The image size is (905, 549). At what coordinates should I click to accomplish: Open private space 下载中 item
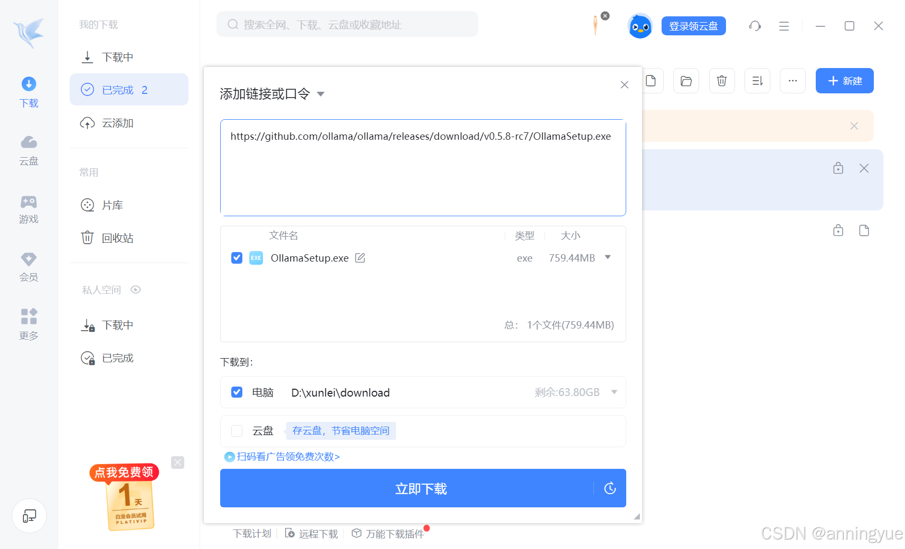pos(129,325)
